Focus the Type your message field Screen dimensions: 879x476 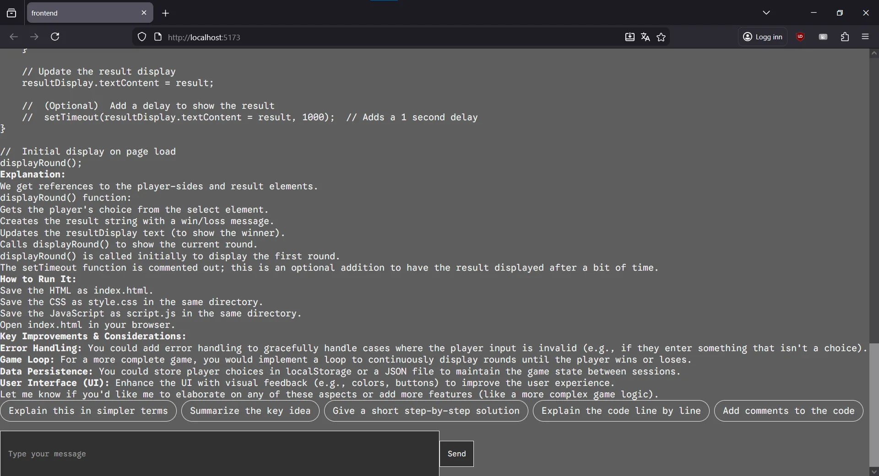pyautogui.click(x=220, y=454)
